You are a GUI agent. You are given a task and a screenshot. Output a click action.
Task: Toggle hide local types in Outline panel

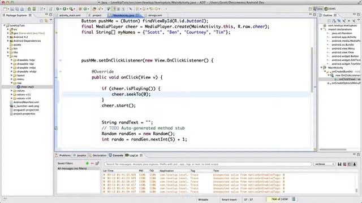point(354,21)
